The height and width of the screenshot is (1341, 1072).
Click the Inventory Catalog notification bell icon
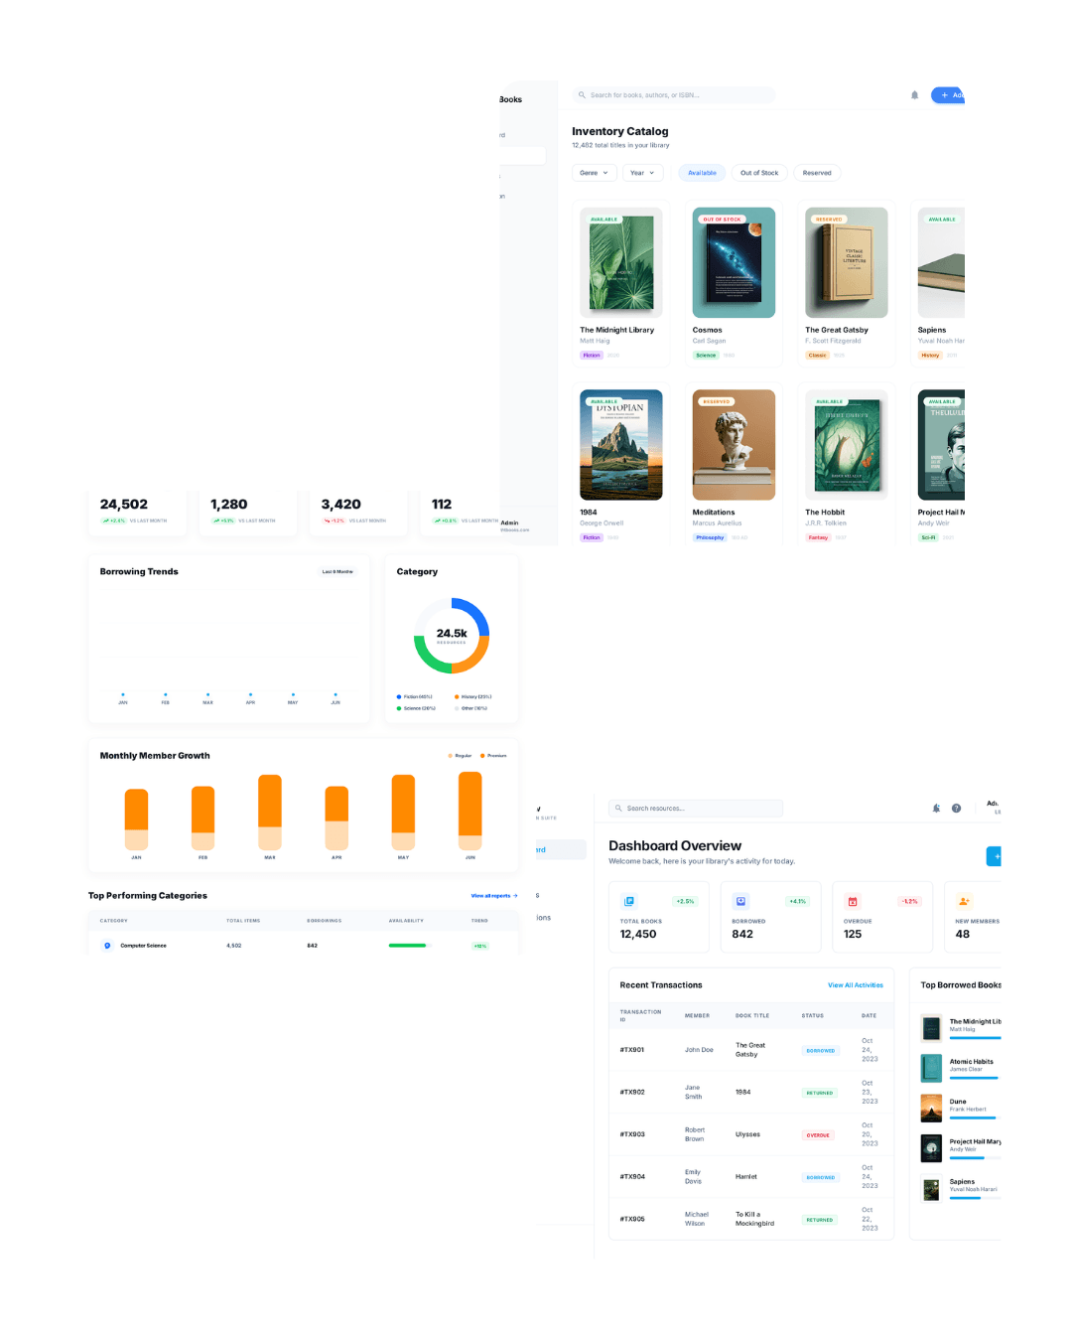[914, 95]
